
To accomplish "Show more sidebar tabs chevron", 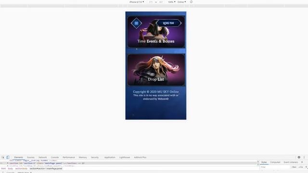I will [x=302, y=162].
